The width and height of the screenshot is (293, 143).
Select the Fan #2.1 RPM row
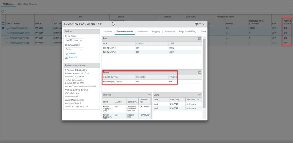(x=152, y=52)
